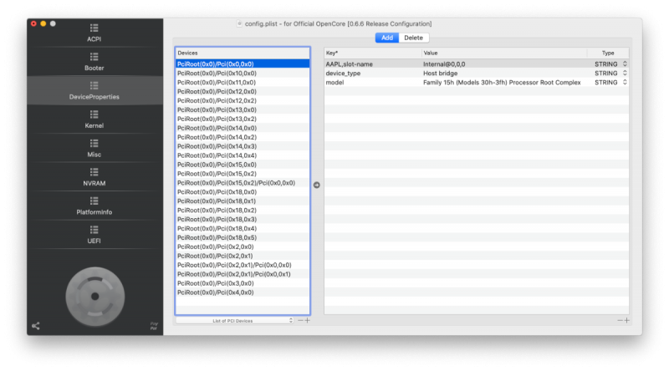Image resolution: width=669 pixels, height=371 pixels.
Task: Select device PciRoot(0x0)/Pci(0x14,0x0)
Action: pyautogui.click(x=243, y=128)
